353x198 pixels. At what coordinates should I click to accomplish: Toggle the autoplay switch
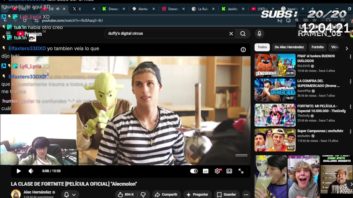(x=194, y=171)
